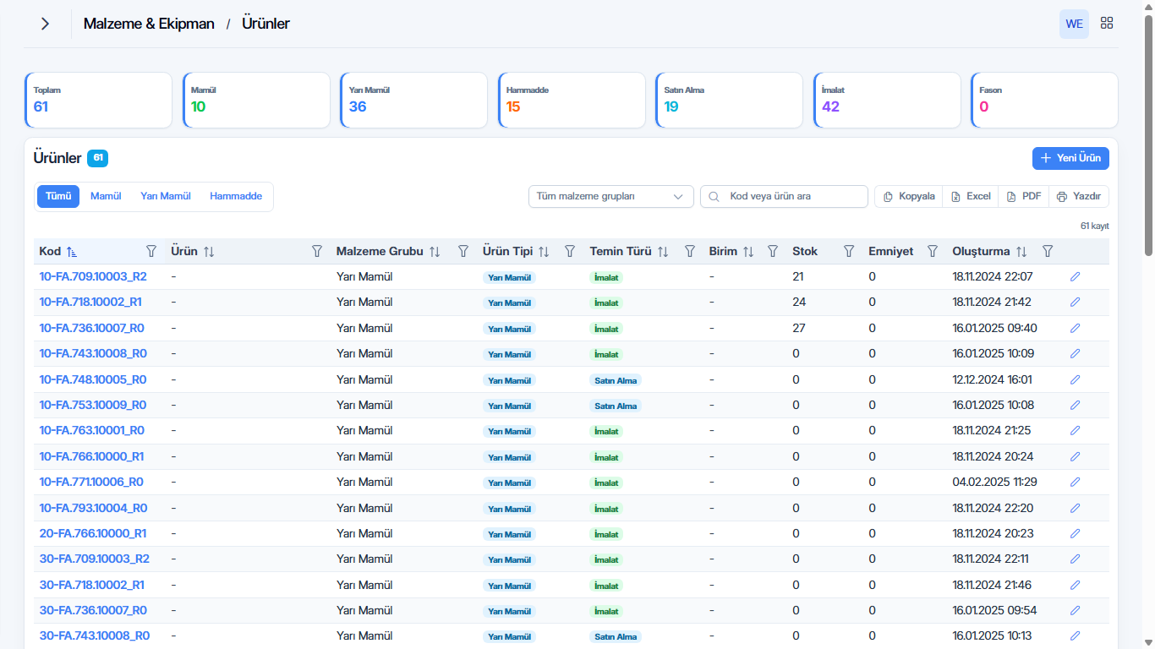Click the filter icon in the Kod column
This screenshot has width=1155, height=649.
tap(151, 251)
